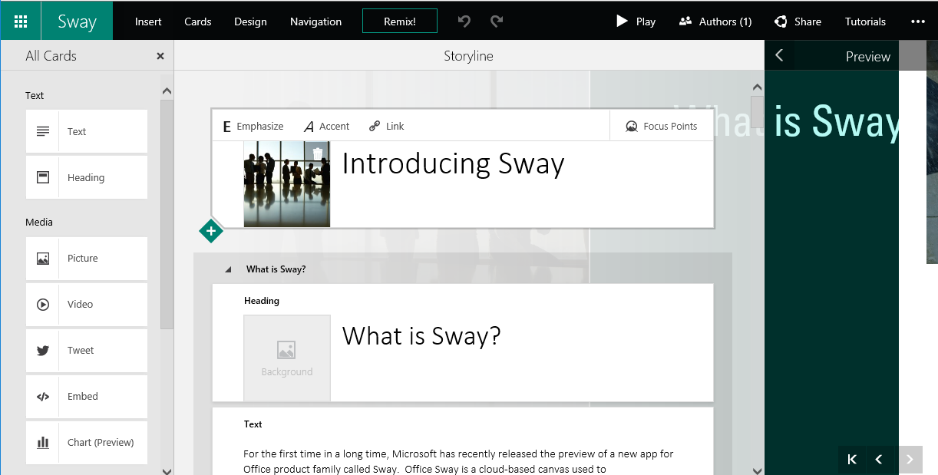Open Focus Points for the image
Viewport: 938px width, 475px height.
coord(661,126)
